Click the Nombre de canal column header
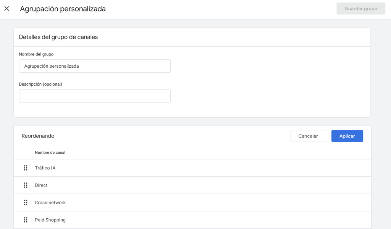The width and height of the screenshot is (391, 229). pyautogui.click(x=50, y=153)
